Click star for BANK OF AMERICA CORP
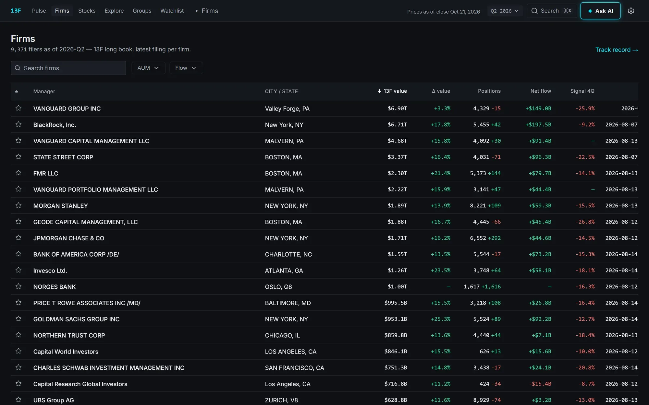649x405 pixels. pos(18,254)
